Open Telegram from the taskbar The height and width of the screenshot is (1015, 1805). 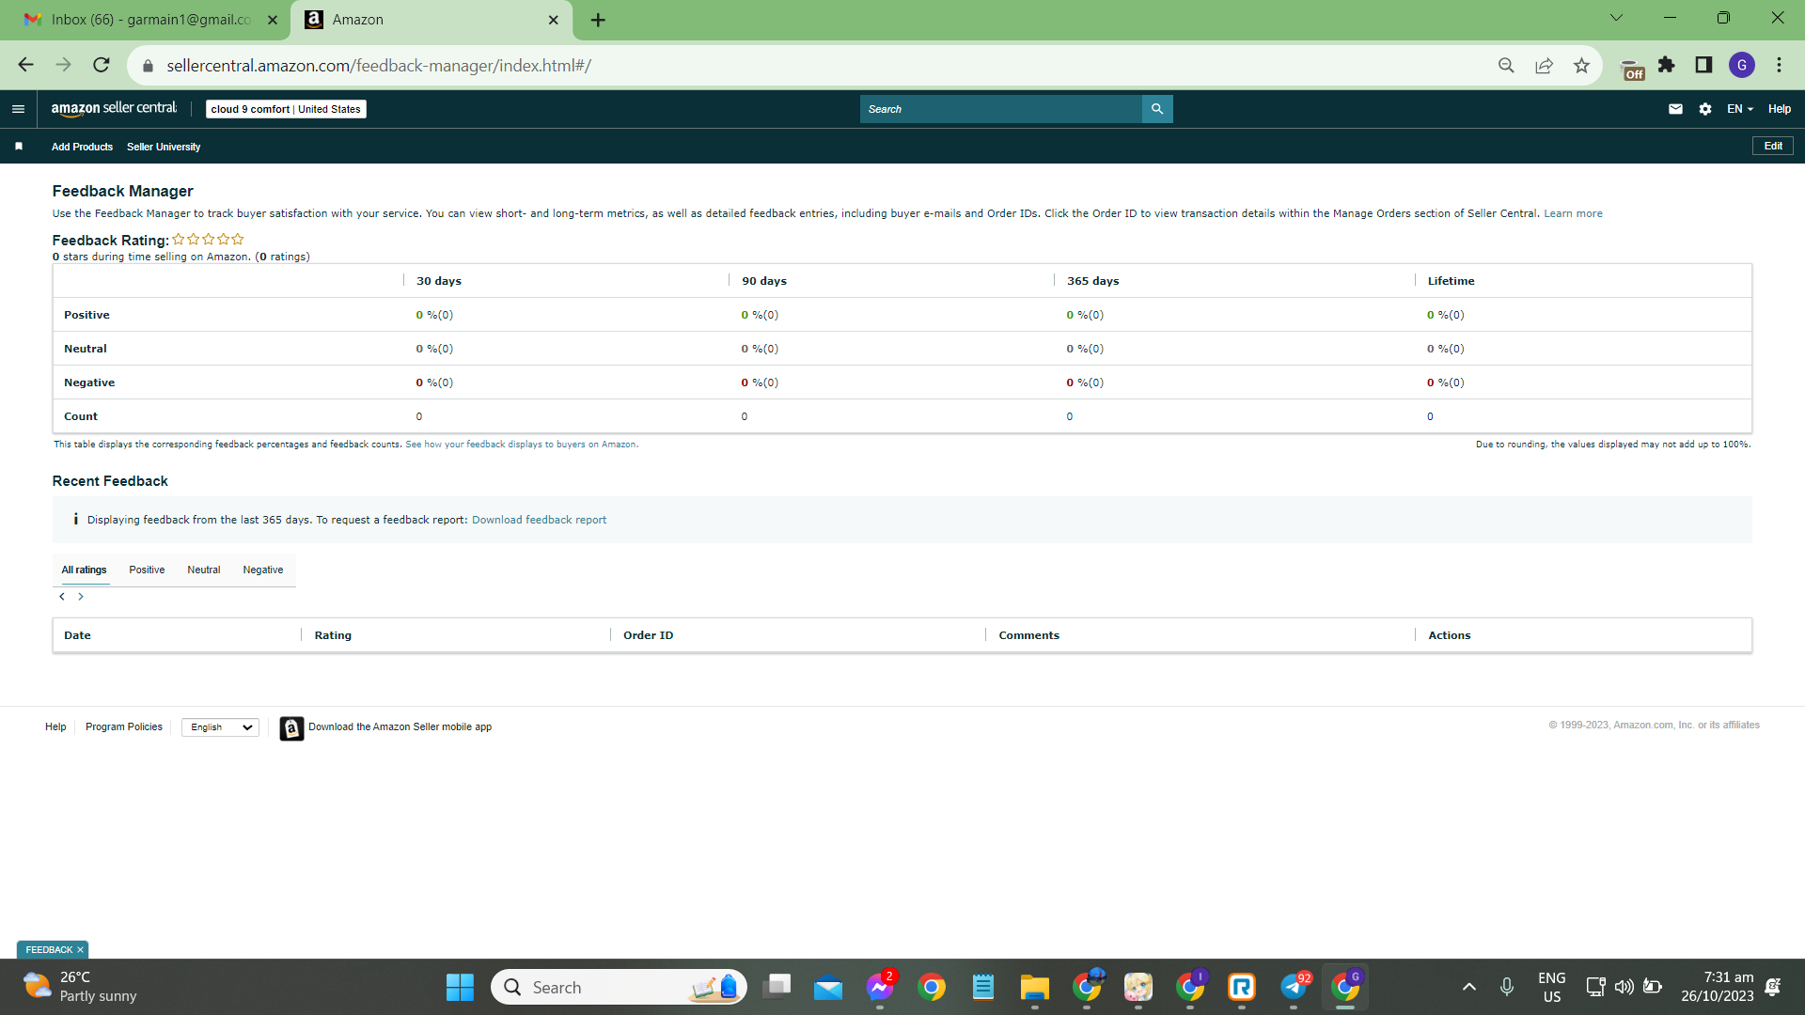pyautogui.click(x=1294, y=987)
